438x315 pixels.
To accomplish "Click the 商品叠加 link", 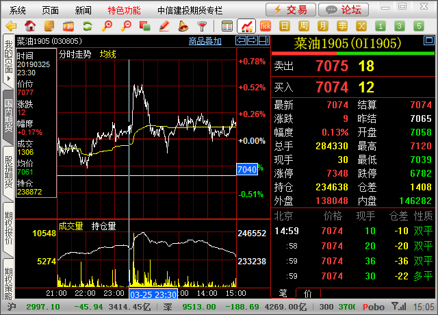I will [205, 41].
